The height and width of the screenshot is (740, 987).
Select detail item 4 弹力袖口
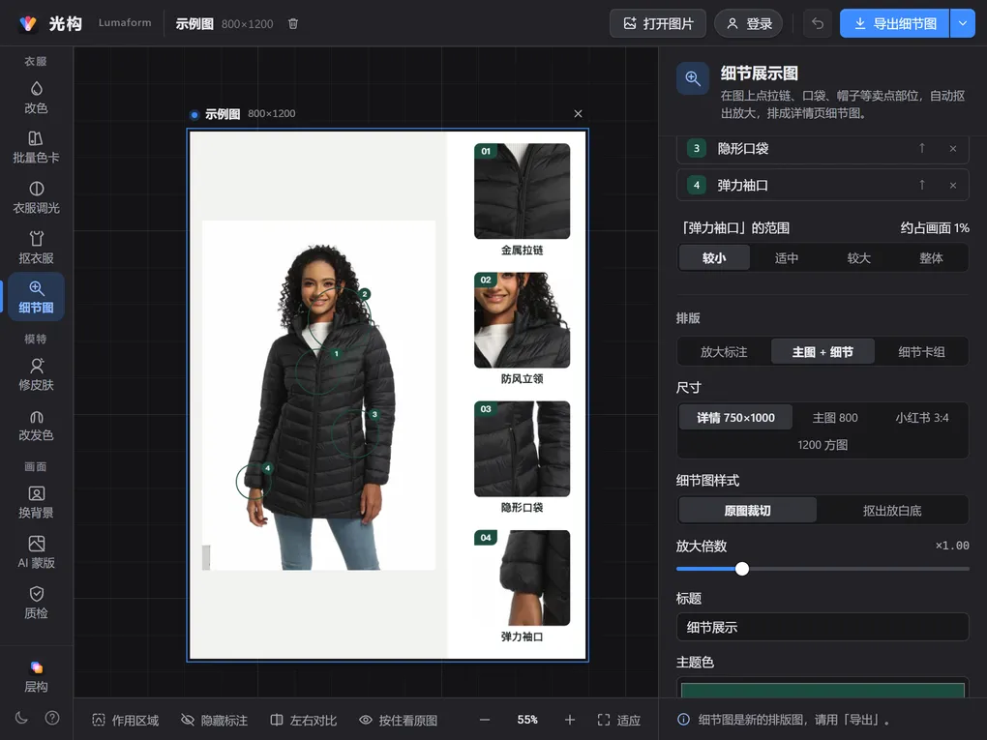point(822,185)
